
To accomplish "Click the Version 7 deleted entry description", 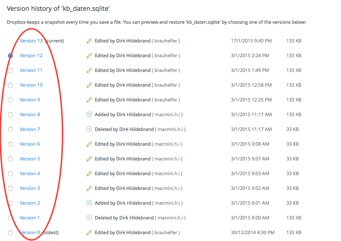I will pyautogui.click(x=140, y=129).
